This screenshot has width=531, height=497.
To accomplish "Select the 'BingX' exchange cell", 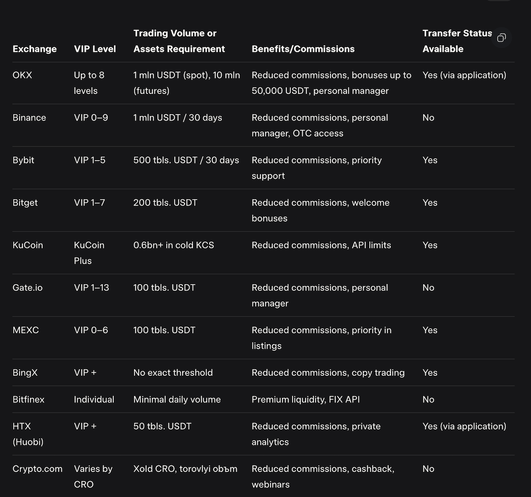I will 25,373.
